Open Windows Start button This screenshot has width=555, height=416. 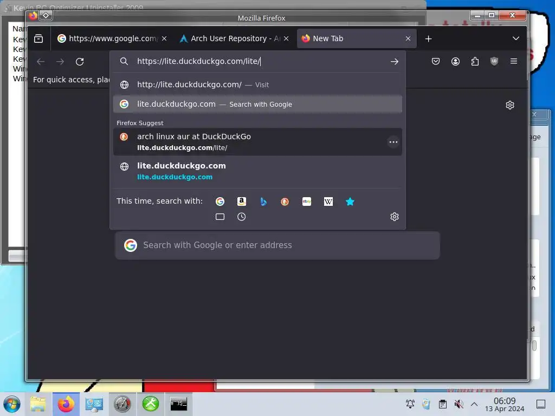tap(12, 404)
